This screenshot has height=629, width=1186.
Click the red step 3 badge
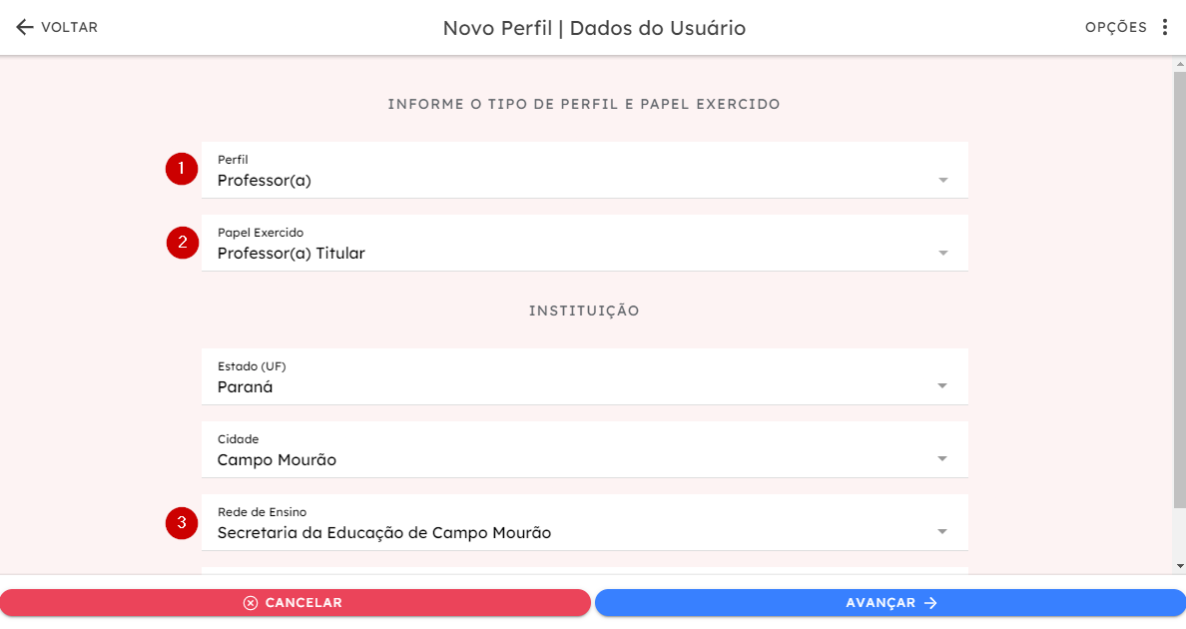click(x=182, y=523)
